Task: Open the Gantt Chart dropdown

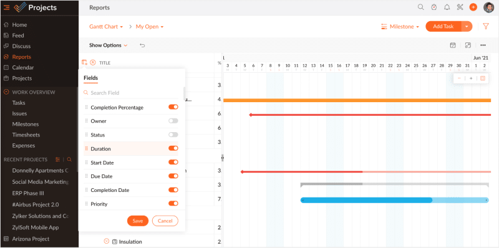Action: coord(106,27)
